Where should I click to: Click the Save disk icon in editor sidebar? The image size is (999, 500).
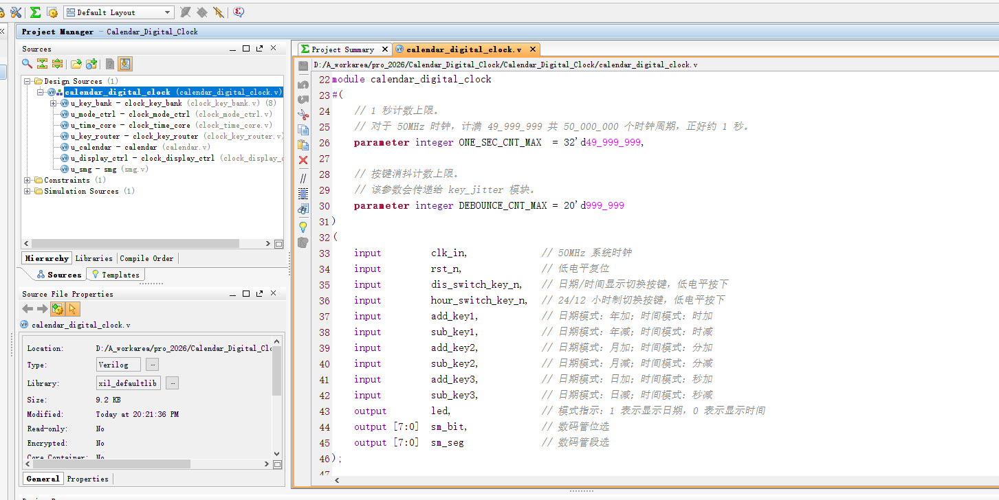pyautogui.click(x=303, y=66)
